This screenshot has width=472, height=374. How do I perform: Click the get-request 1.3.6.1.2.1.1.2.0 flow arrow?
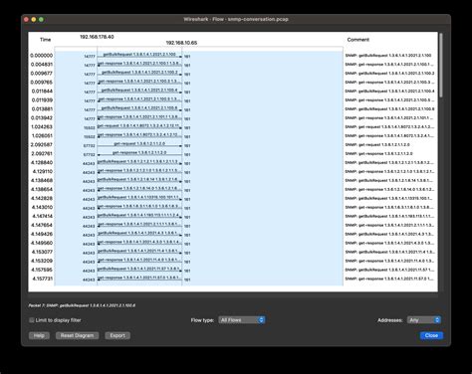click(139, 144)
